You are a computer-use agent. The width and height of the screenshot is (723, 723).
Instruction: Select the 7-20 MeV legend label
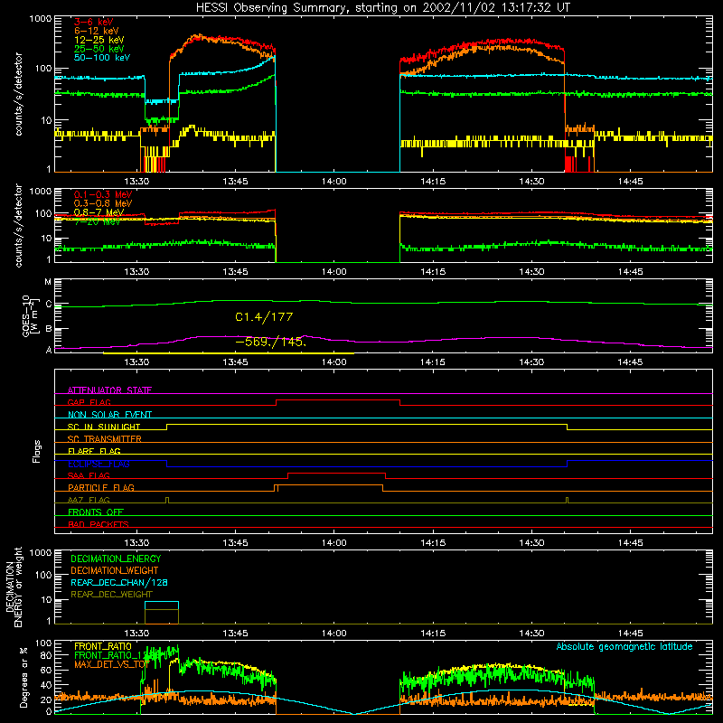97,221
